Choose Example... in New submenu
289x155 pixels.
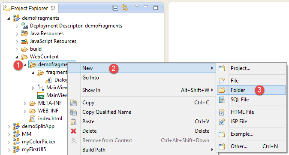click(251, 134)
